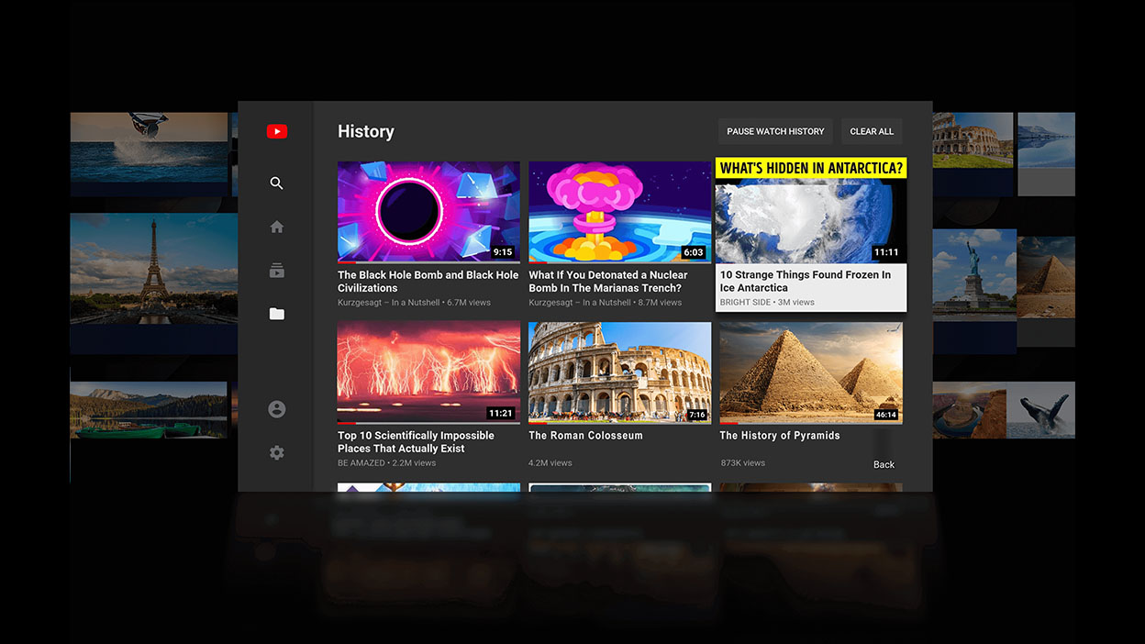Screen dimensions: 1145x644
Task: Open 'The History of Pyramids' video
Action: pos(810,372)
